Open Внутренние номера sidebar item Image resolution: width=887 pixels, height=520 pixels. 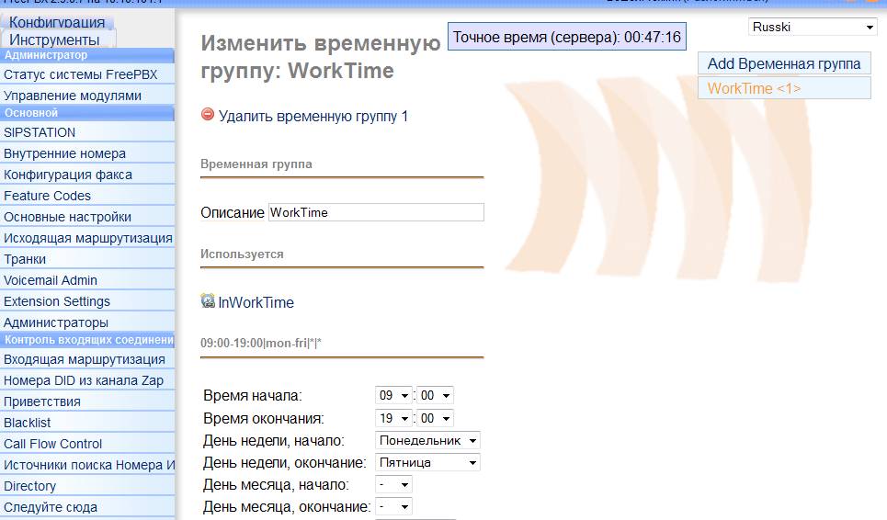point(87,153)
